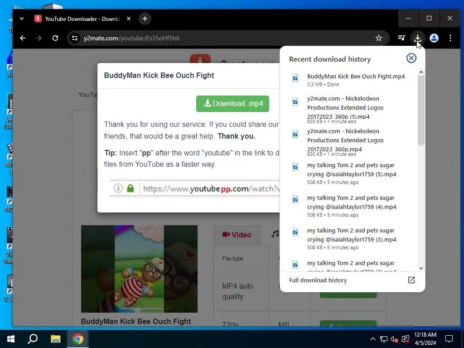Viewport: 464px width, 348px height.
Task: Open the Chrome profile avatar
Action: pyautogui.click(x=434, y=38)
